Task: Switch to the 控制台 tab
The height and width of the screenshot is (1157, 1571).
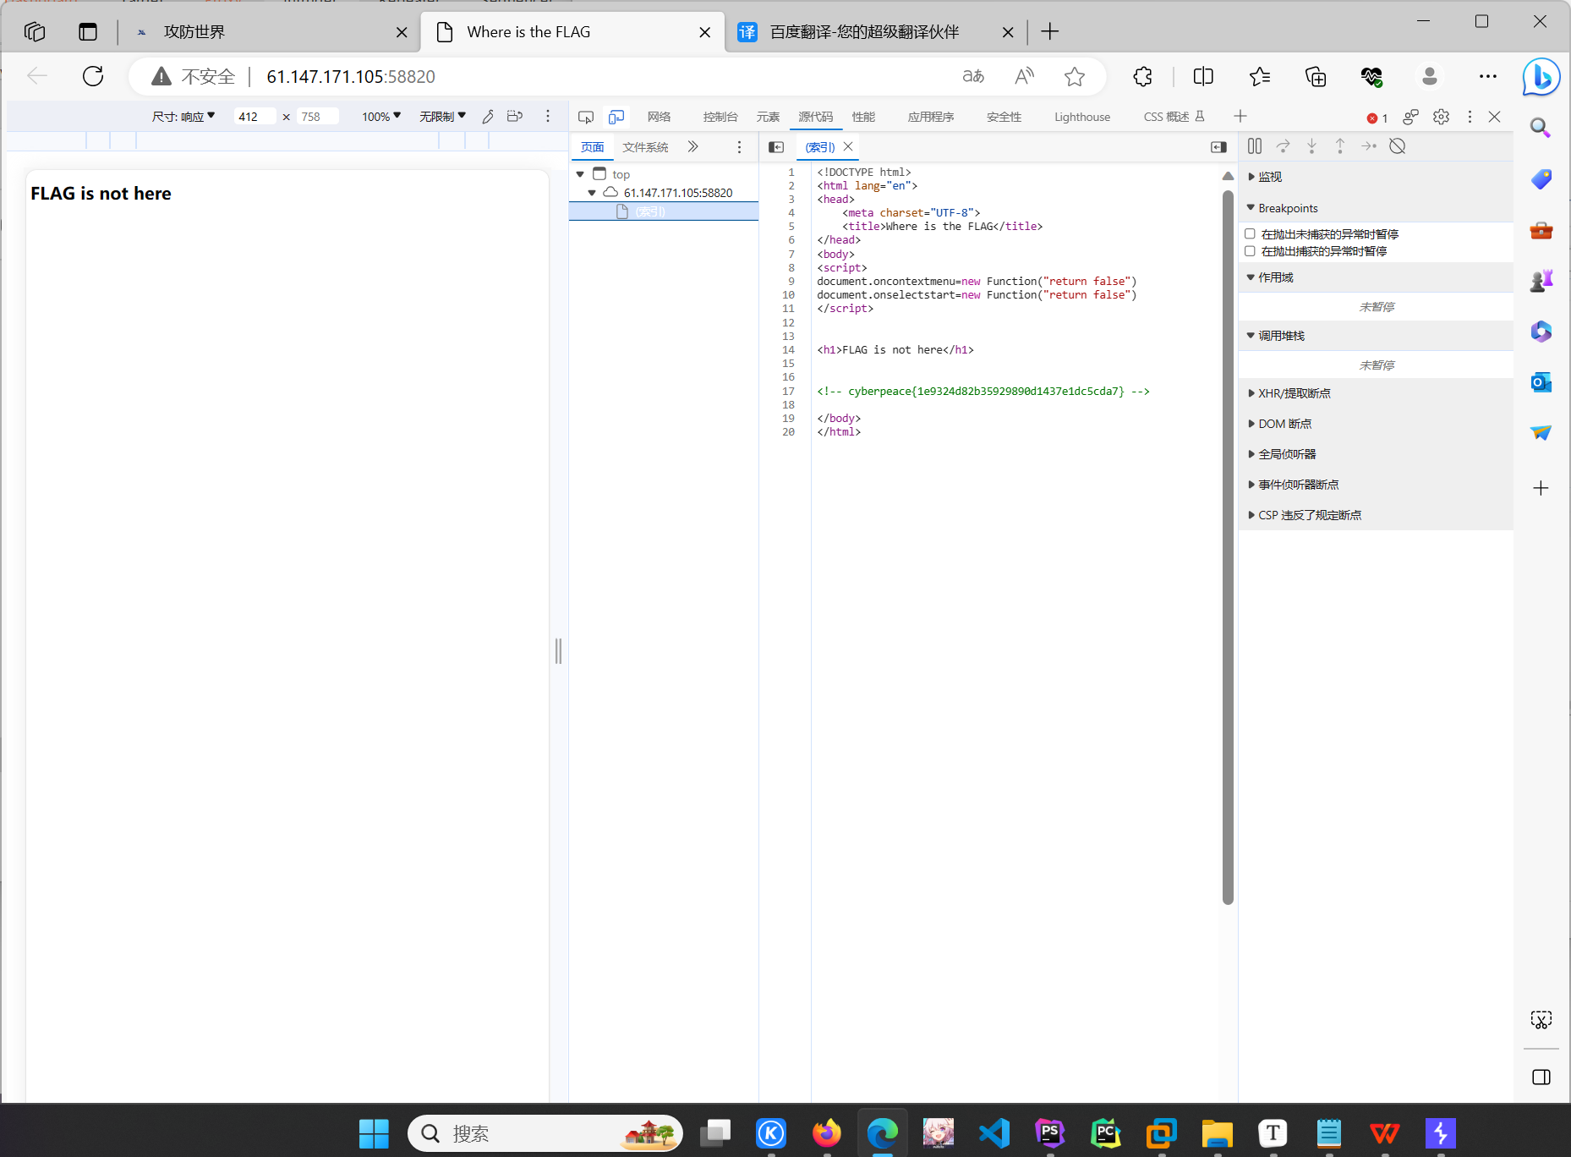Action: pos(720,117)
